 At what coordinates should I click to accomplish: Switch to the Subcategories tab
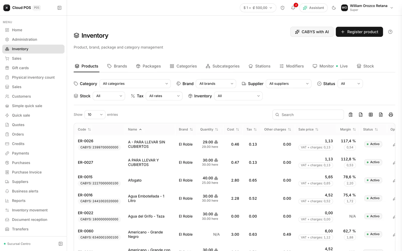[x=223, y=66]
